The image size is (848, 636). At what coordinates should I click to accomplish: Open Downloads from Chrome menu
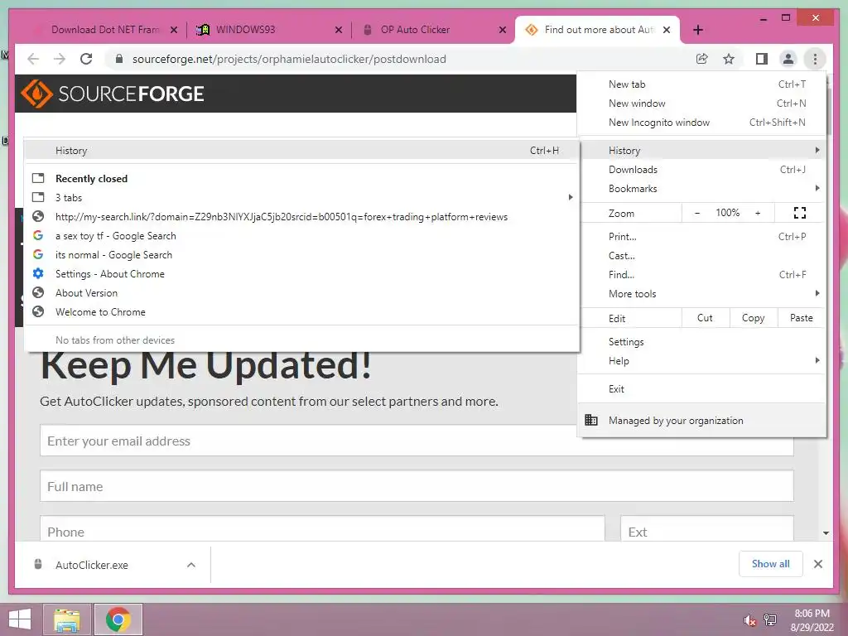(701, 169)
